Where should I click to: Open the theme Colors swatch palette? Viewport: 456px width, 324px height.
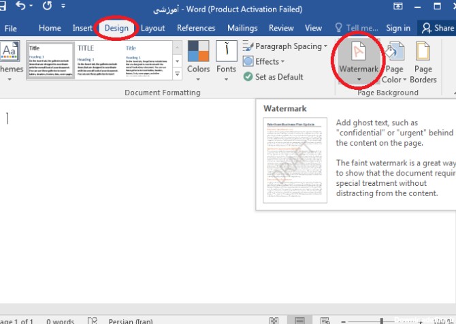pos(198,58)
